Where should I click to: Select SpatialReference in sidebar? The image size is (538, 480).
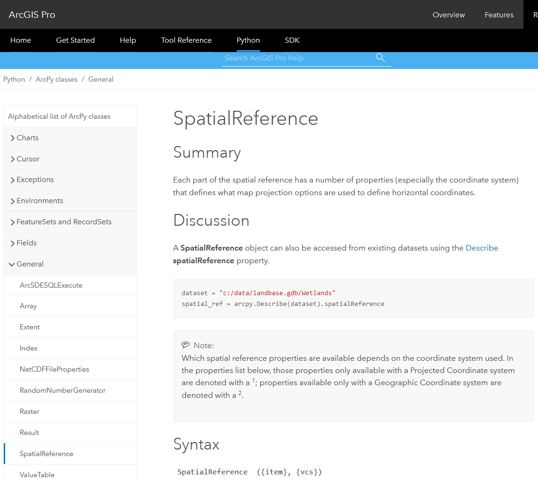point(70,454)
